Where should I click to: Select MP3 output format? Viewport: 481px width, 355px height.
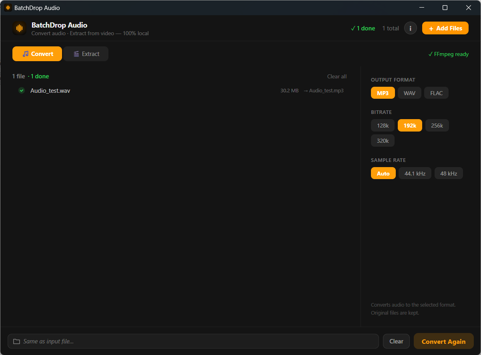pyautogui.click(x=383, y=93)
